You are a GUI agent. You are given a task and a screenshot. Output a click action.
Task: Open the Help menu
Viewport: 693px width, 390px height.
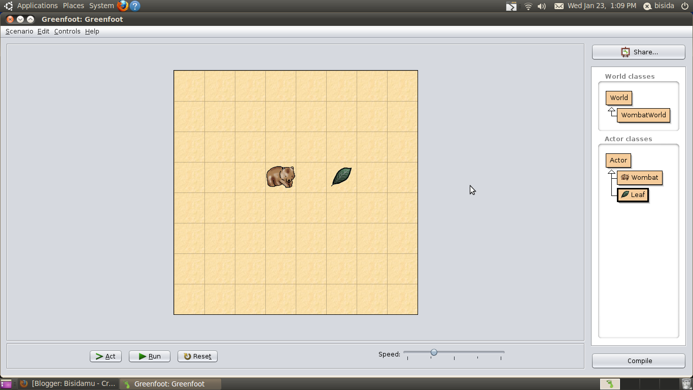coord(92,31)
